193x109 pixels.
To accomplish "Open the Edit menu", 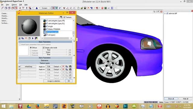I will click(21, 5).
